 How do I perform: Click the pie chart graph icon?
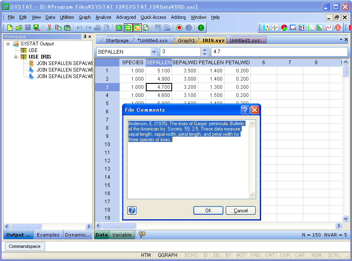[284, 27]
